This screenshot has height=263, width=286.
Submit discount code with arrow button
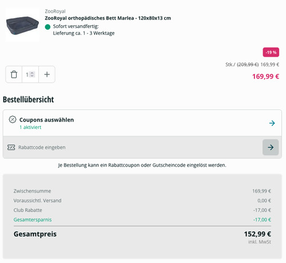point(271,147)
